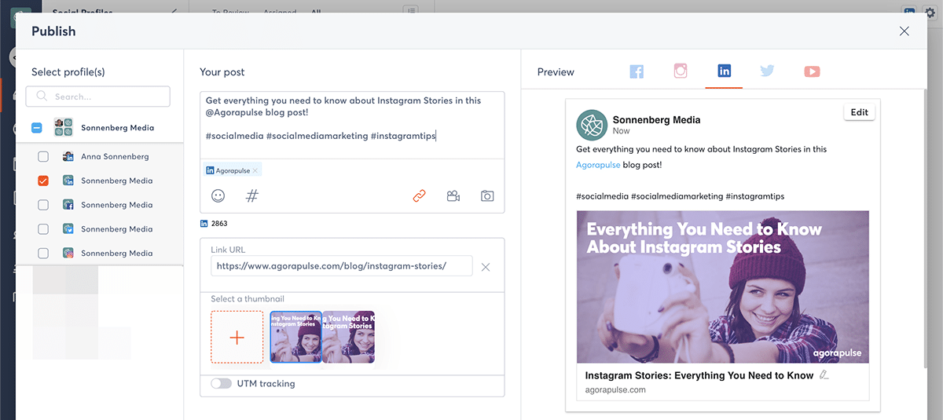
Task: Close the Publish dialog
Action: coord(904,31)
